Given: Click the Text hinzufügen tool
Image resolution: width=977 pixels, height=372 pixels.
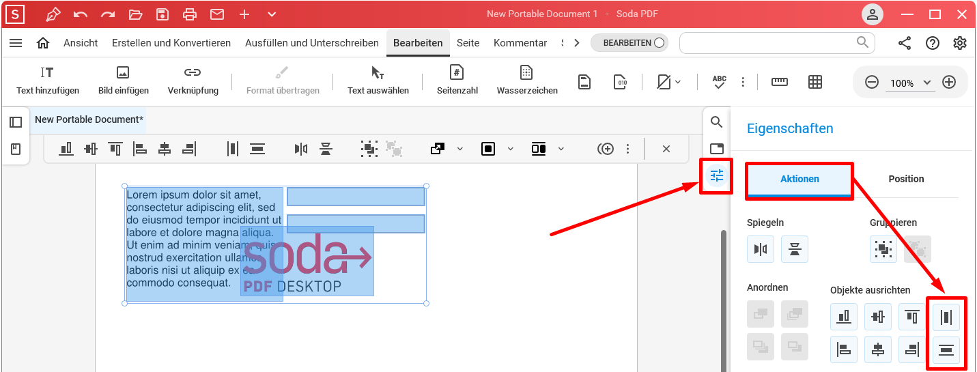Looking at the screenshot, I should [x=48, y=81].
